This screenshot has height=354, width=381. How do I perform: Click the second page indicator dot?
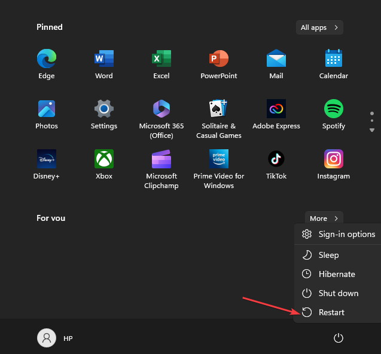pyautogui.click(x=372, y=121)
